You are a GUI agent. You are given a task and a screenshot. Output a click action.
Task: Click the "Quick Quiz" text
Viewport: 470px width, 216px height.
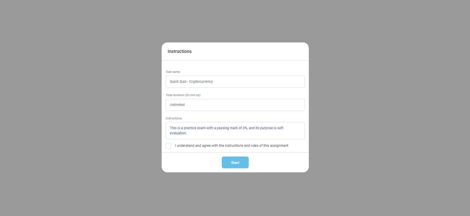click(178, 82)
